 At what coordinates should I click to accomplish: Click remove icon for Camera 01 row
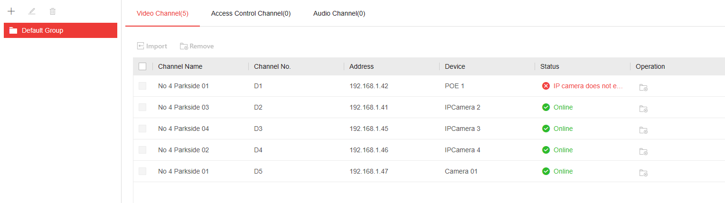[x=643, y=173]
